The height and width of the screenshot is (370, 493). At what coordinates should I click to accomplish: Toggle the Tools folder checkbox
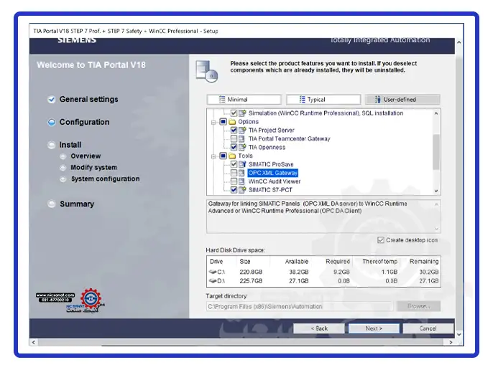(224, 156)
